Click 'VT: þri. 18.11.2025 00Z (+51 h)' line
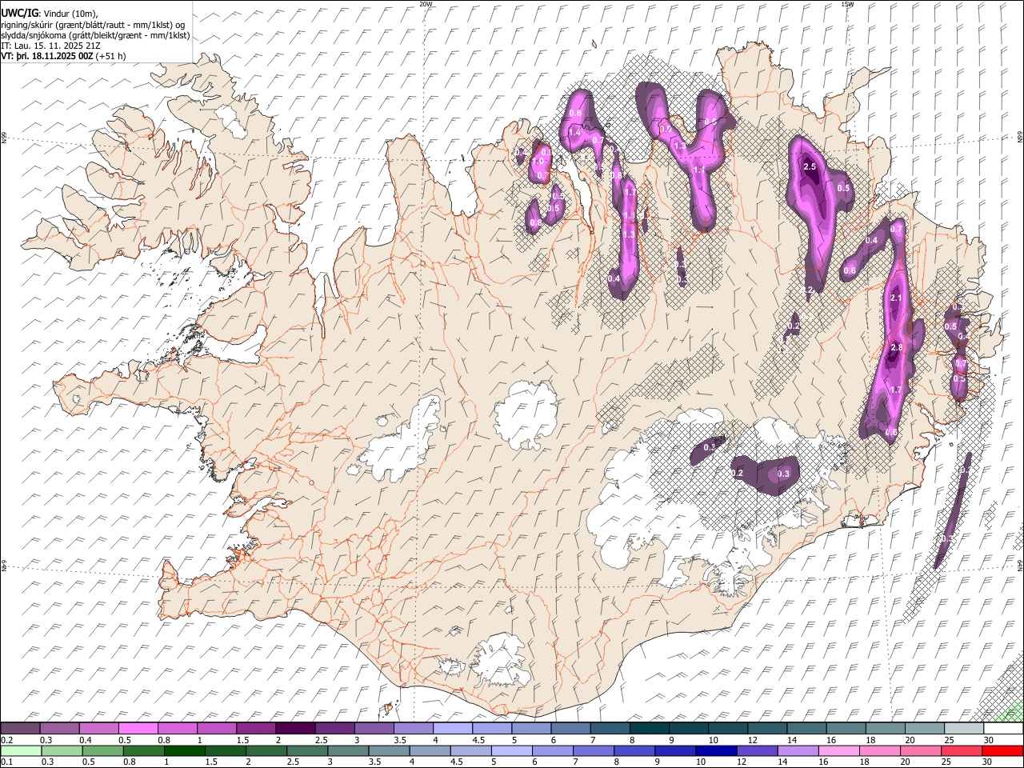Viewport: 1024px width, 768px height. [63, 57]
